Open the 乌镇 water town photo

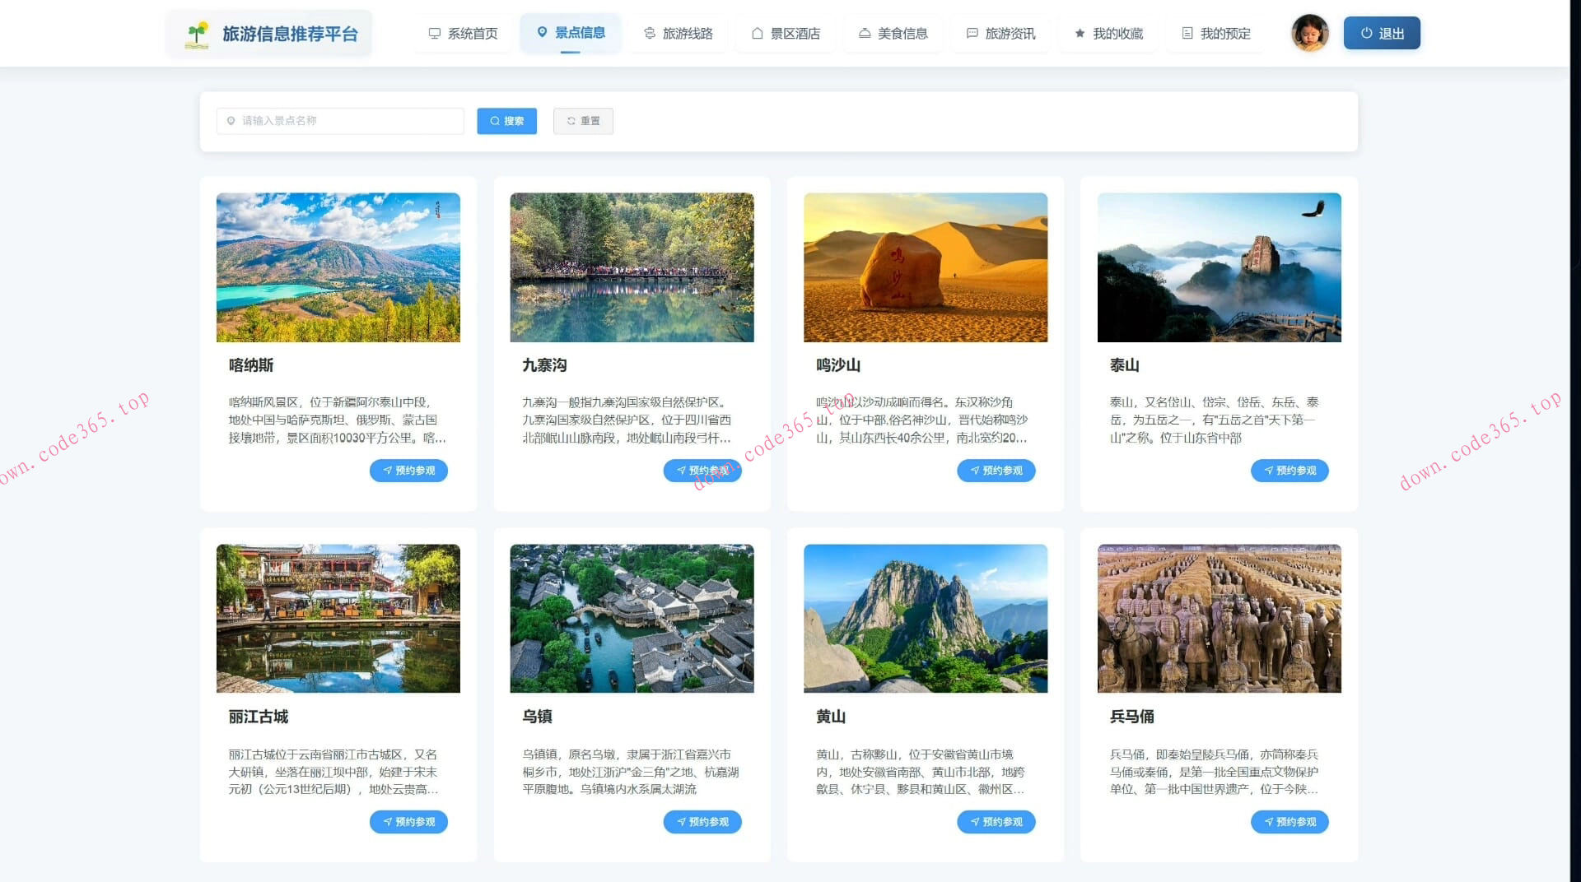(632, 619)
